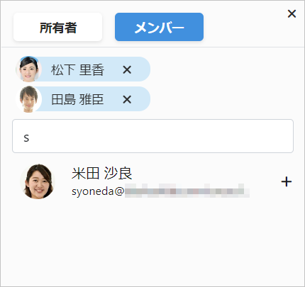This screenshot has height=287, width=305.
Task: Click 松下 里香's profile photo
Action: click(x=28, y=69)
